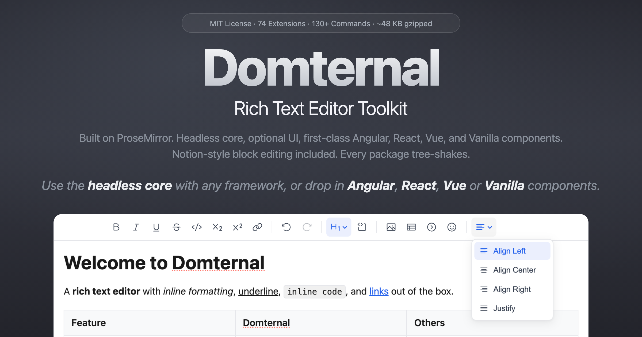Click the bold 'headless core' tagline text

(130, 186)
